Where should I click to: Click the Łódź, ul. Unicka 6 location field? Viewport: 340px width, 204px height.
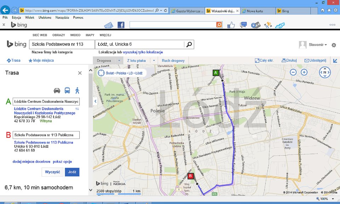[140, 44]
